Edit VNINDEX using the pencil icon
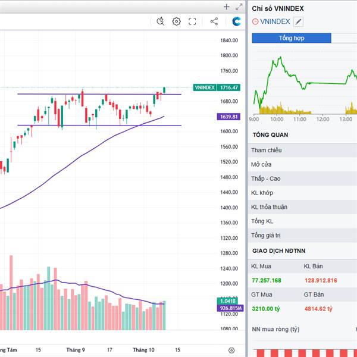The image size is (357, 357). tap(298, 22)
